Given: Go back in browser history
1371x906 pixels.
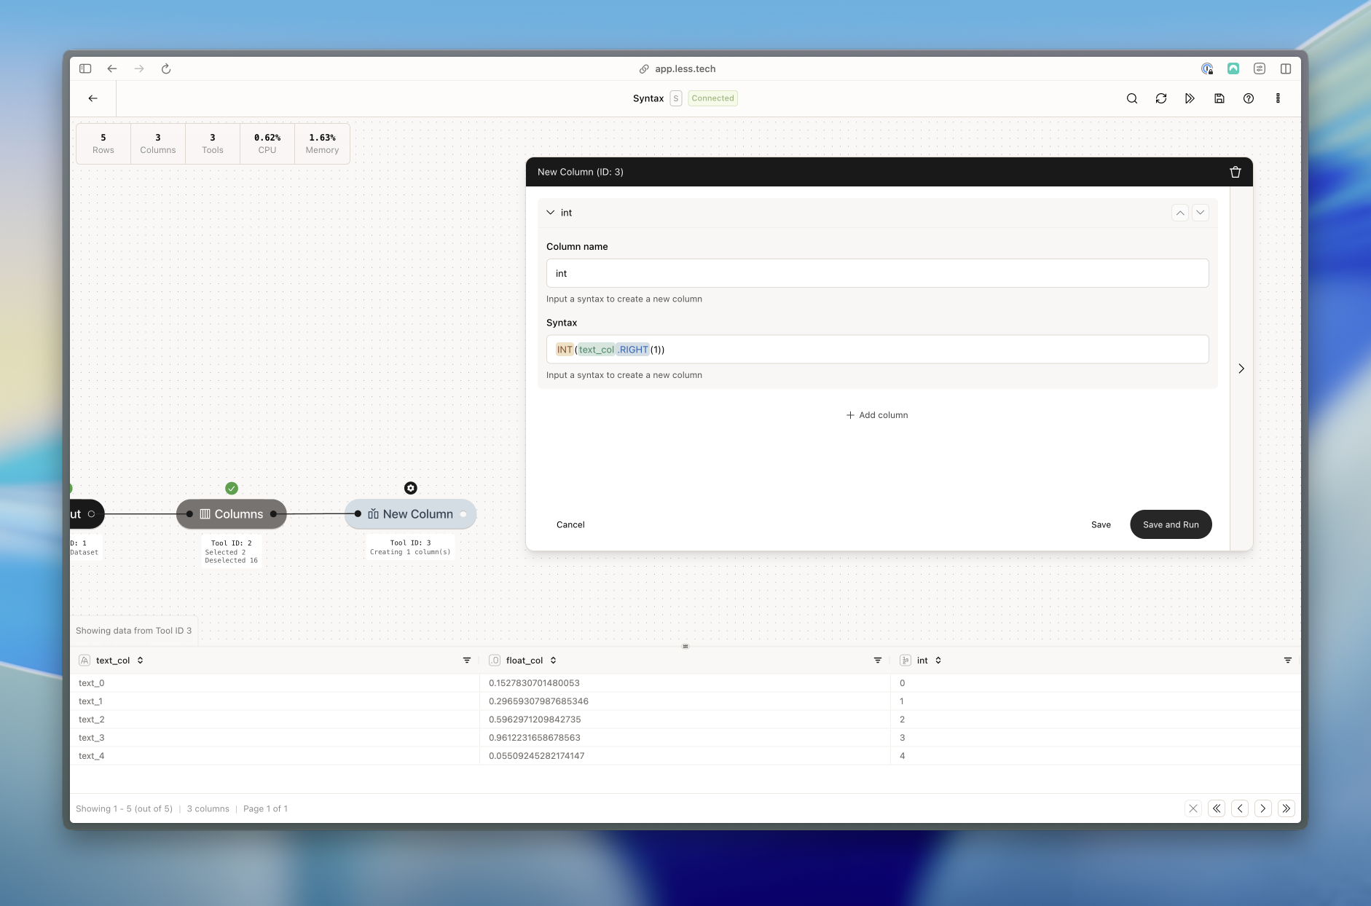Looking at the screenshot, I should (x=112, y=68).
